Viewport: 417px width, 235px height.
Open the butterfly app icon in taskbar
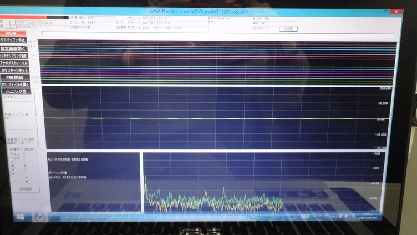tap(39, 217)
